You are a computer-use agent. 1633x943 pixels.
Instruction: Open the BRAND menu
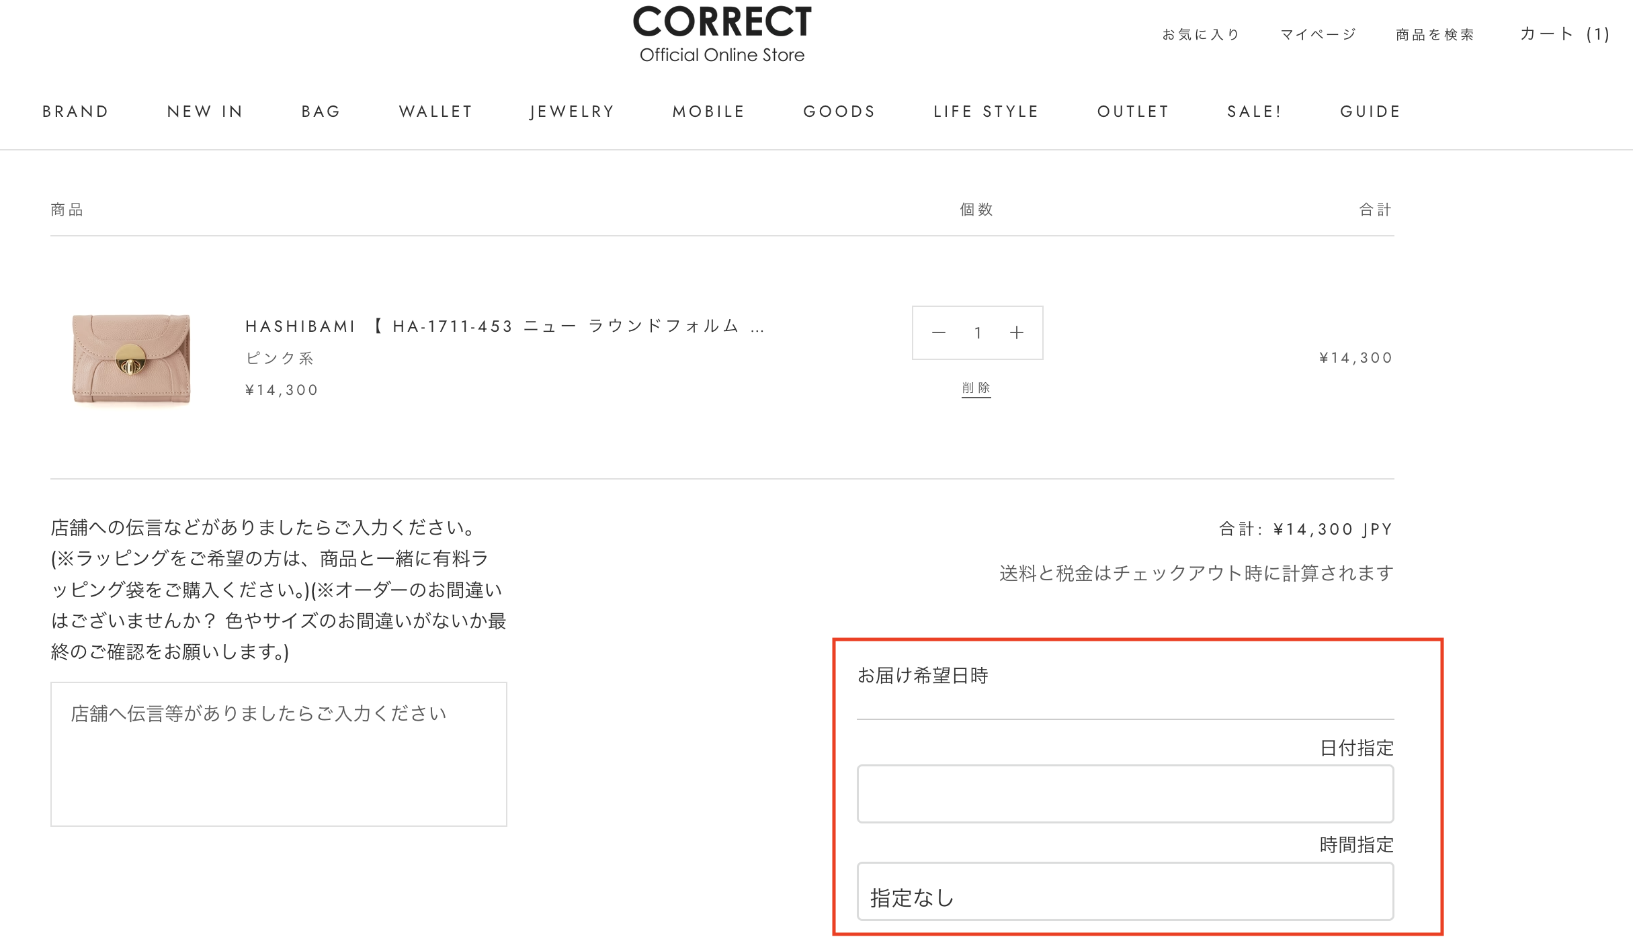(76, 111)
